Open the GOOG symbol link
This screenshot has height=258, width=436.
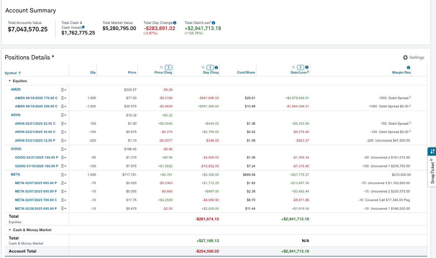[16, 149]
